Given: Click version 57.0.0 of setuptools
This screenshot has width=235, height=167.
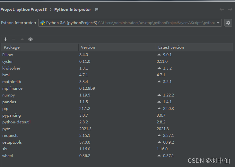Looking at the screenshot, I should tap(85, 142).
